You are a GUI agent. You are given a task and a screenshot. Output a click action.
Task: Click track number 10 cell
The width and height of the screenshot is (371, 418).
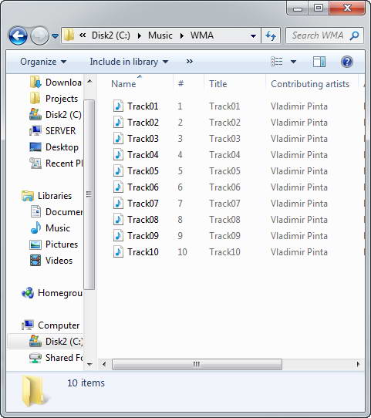[x=182, y=252]
